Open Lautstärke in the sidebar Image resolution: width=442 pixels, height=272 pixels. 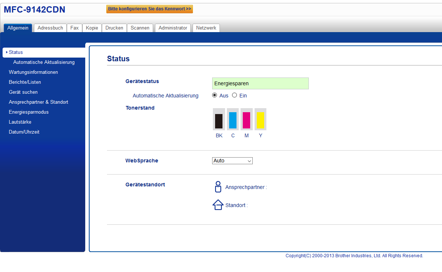tap(20, 122)
